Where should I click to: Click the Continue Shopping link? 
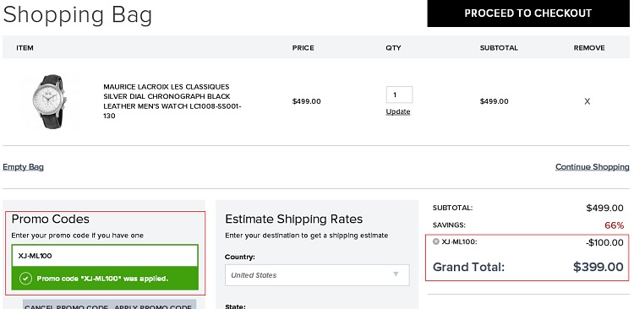(x=592, y=167)
